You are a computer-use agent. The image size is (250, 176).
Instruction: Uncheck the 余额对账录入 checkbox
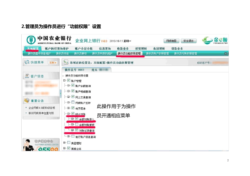click(77, 119)
